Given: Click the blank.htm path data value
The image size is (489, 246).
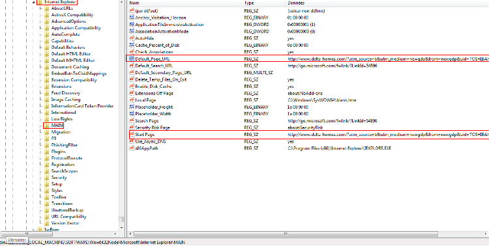Looking at the screenshot, I should coord(321,100).
